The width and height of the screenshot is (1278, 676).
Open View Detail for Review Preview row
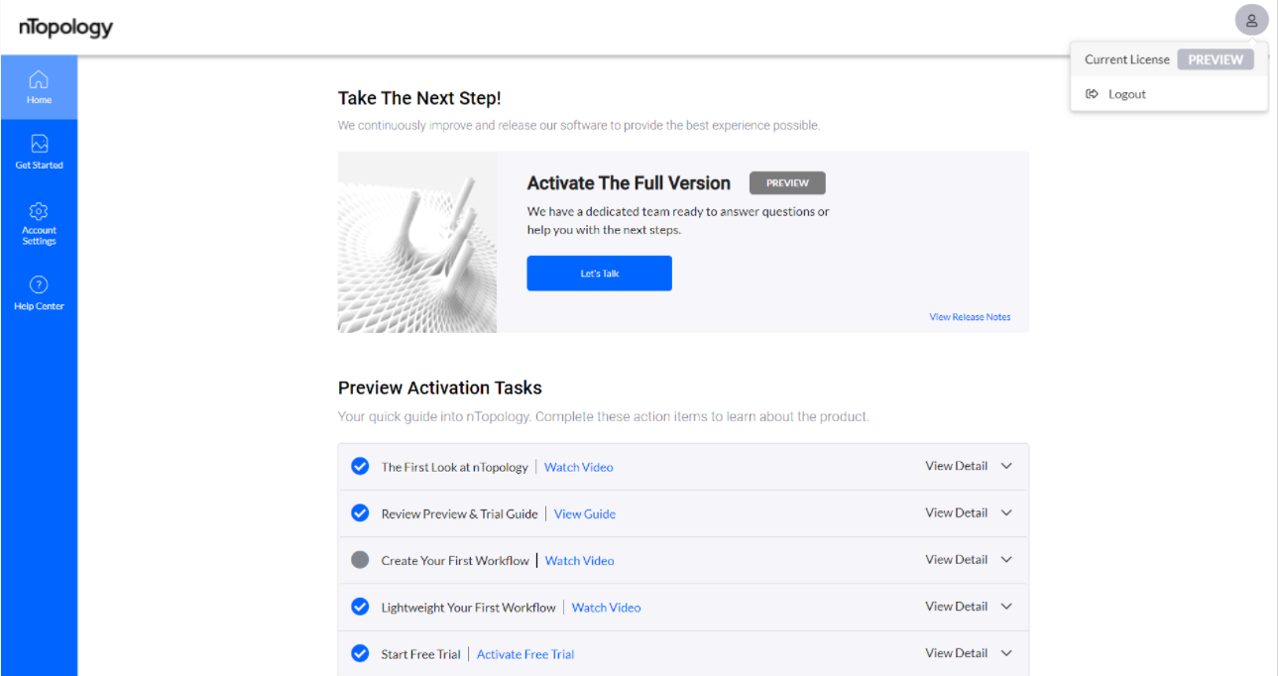click(x=956, y=512)
